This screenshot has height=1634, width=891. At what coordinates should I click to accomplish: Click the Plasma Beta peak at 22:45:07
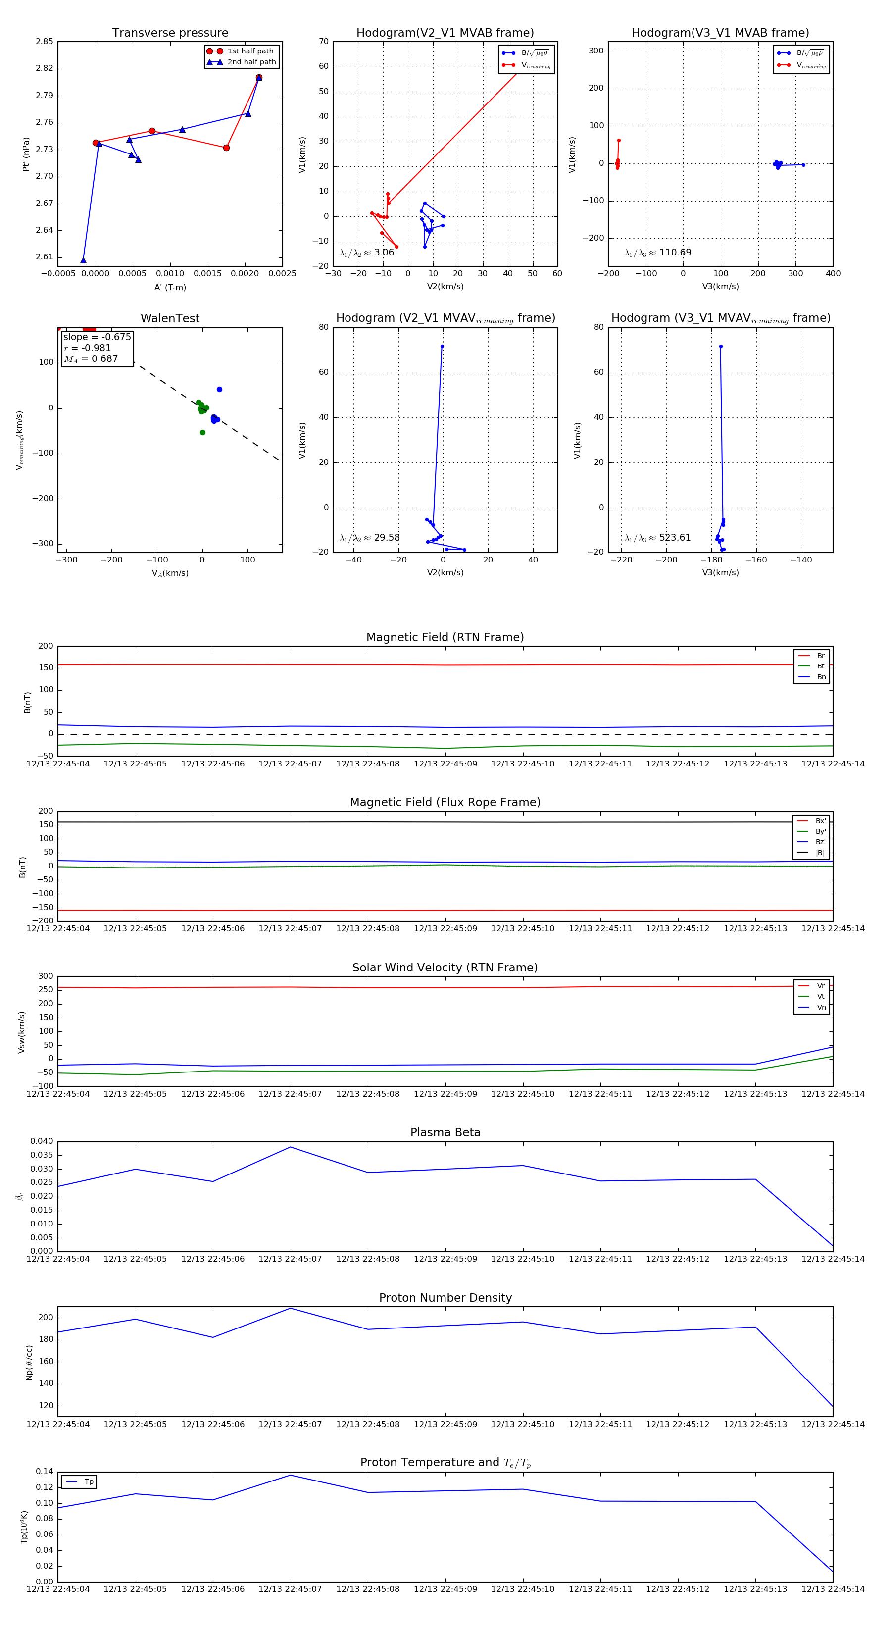pyautogui.click(x=291, y=1147)
